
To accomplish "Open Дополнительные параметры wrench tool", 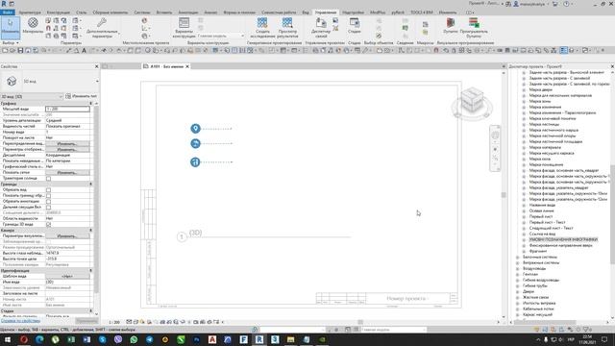I will tap(102, 28).
